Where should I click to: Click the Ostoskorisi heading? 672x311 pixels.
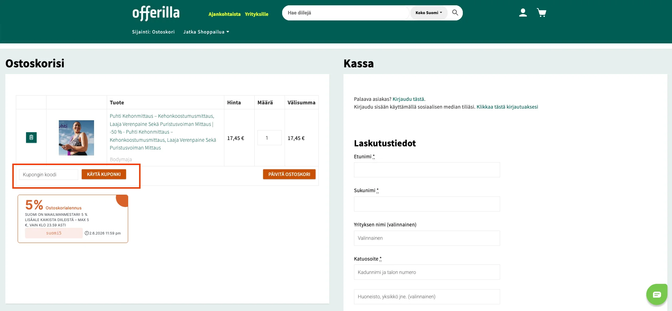tap(35, 63)
